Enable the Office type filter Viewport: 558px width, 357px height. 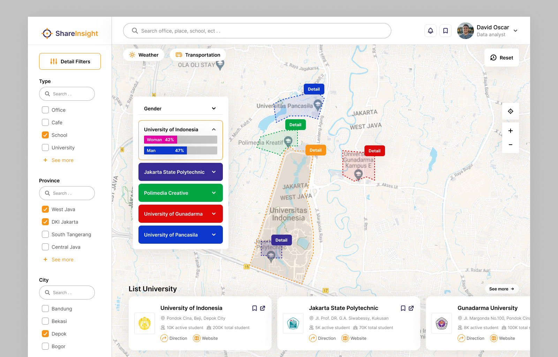(x=45, y=110)
